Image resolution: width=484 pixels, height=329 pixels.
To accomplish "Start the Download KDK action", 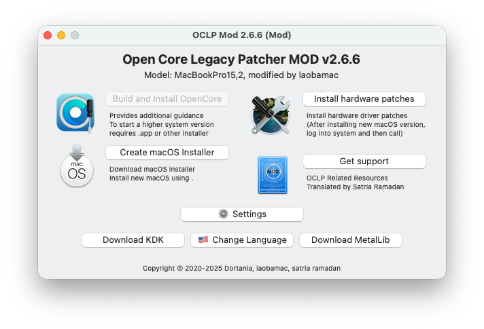I will point(133,240).
